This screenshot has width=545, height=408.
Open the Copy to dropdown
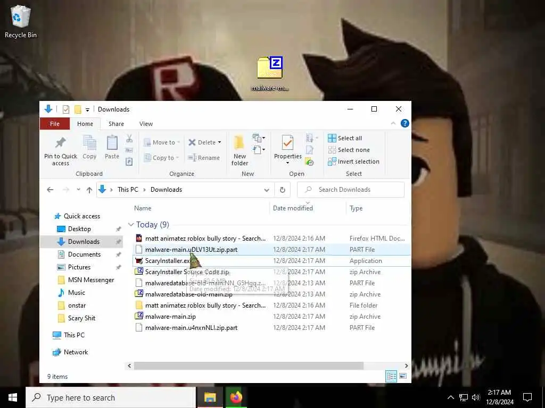(x=162, y=158)
